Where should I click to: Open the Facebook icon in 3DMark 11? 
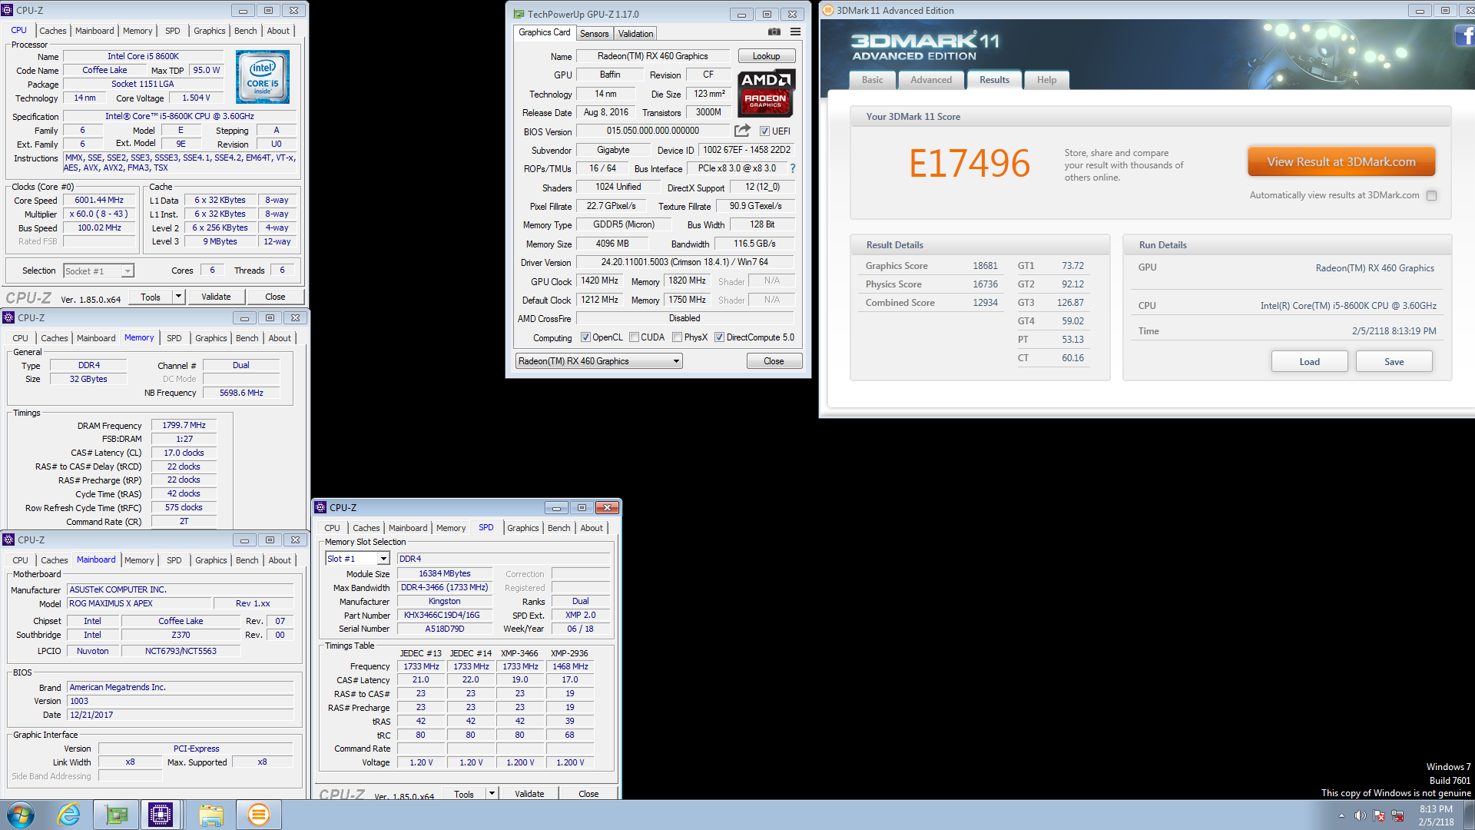pyautogui.click(x=1465, y=35)
